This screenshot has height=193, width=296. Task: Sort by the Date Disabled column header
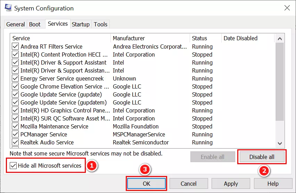click(248, 38)
